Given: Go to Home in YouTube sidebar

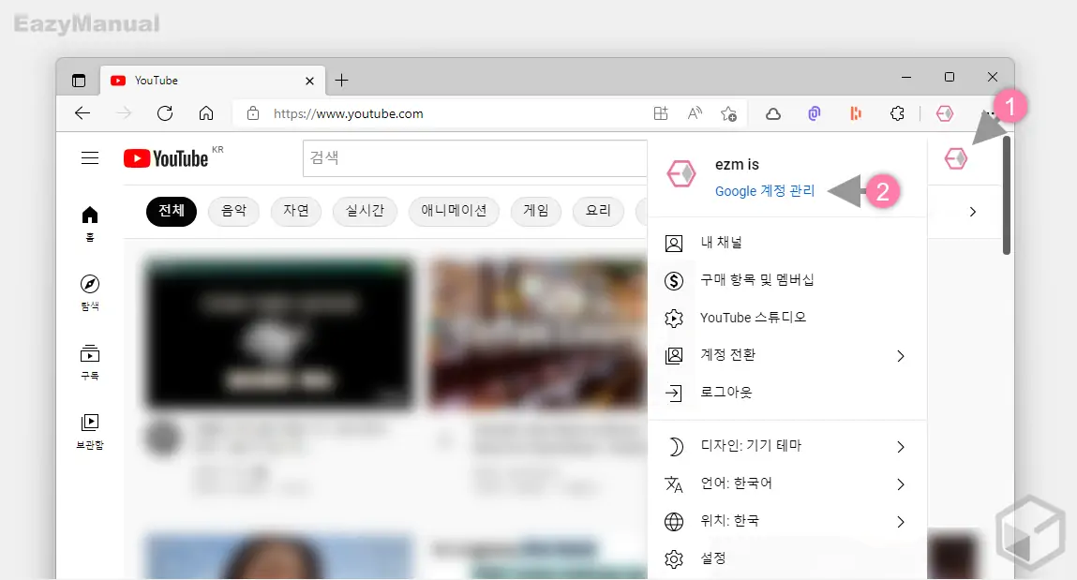Looking at the screenshot, I should point(90,224).
